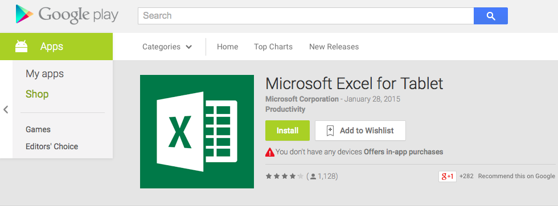Go to the Home tab
Viewport: 558px width, 206px height.
tap(227, 47)
